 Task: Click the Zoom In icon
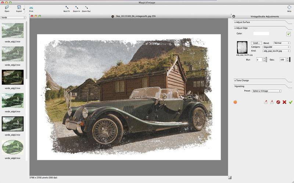pyautogui.click(x=76, y=8)
